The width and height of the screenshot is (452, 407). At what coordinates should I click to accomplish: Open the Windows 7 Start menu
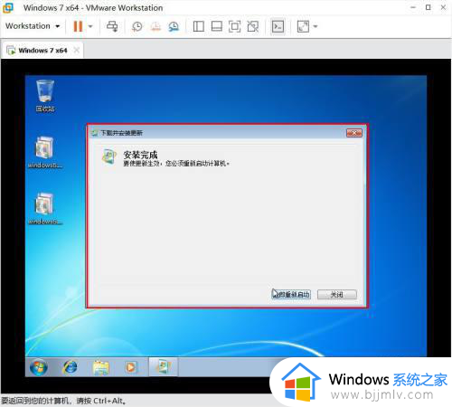click(39, 367)
